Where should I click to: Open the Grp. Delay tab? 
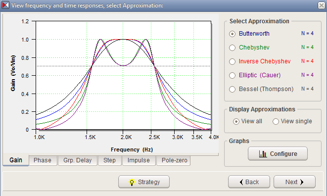click(x=78, y=160)
